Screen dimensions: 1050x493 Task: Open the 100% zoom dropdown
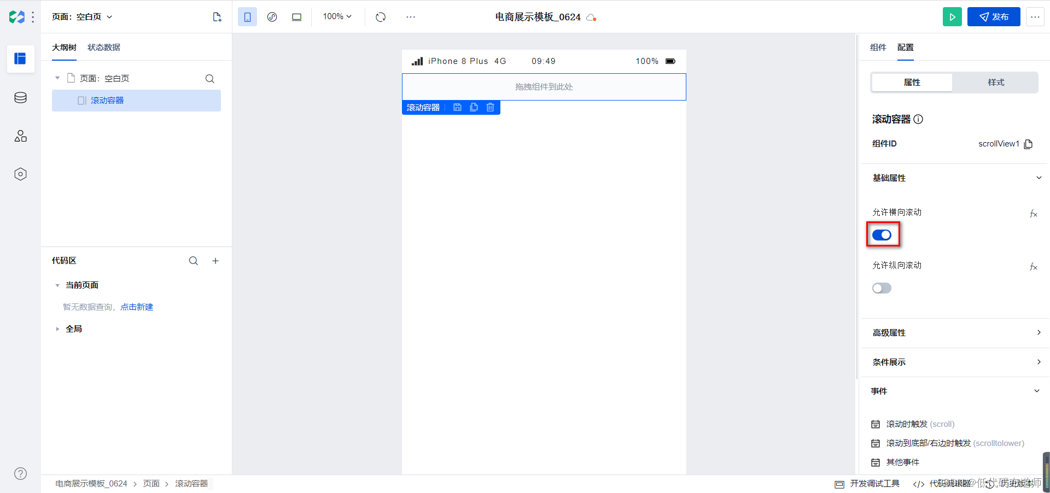coord(337,17)
